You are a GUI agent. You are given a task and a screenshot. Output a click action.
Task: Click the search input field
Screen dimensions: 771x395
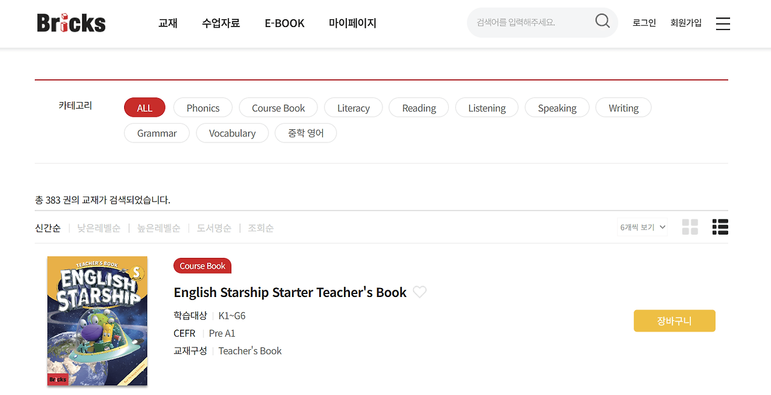(x=530, y=22)
